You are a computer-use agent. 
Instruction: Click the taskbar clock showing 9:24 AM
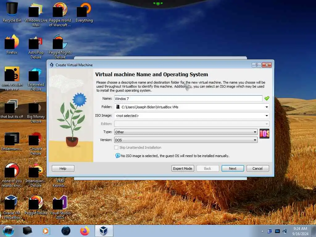300,231
